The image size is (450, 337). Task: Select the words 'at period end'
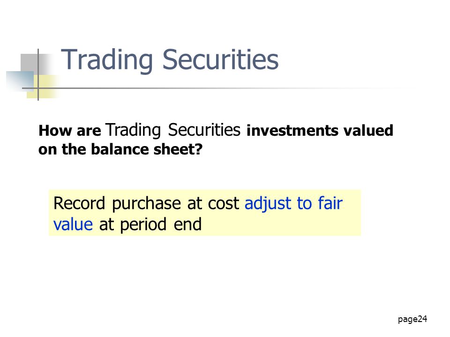150,225
